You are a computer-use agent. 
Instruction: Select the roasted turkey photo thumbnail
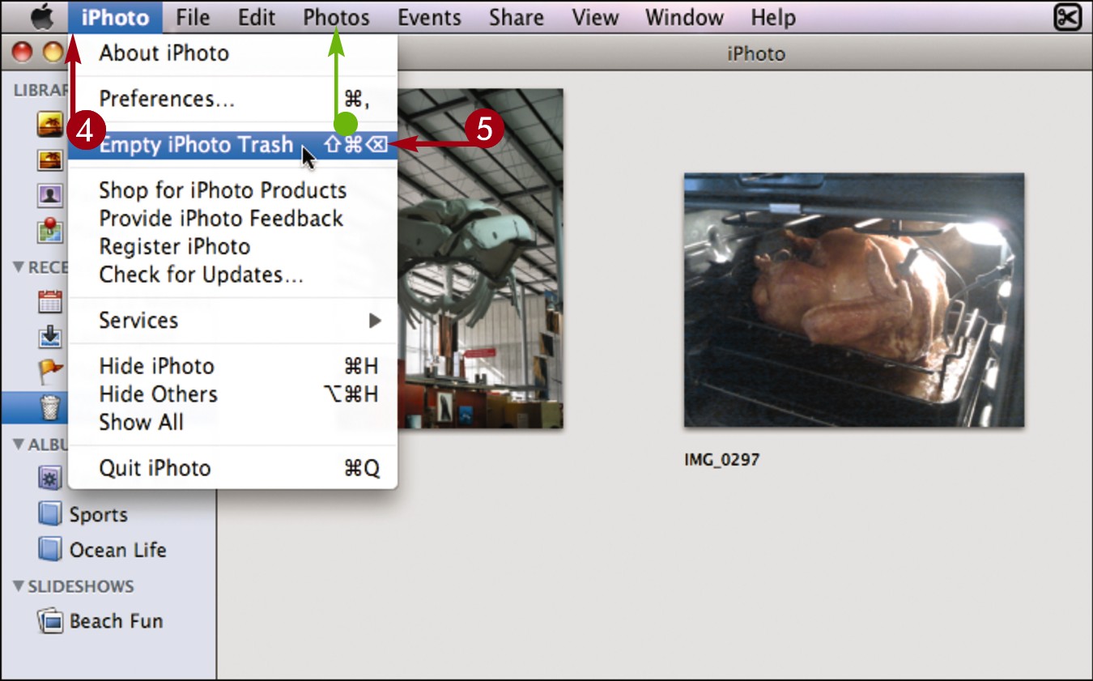[x=854, y=300]
